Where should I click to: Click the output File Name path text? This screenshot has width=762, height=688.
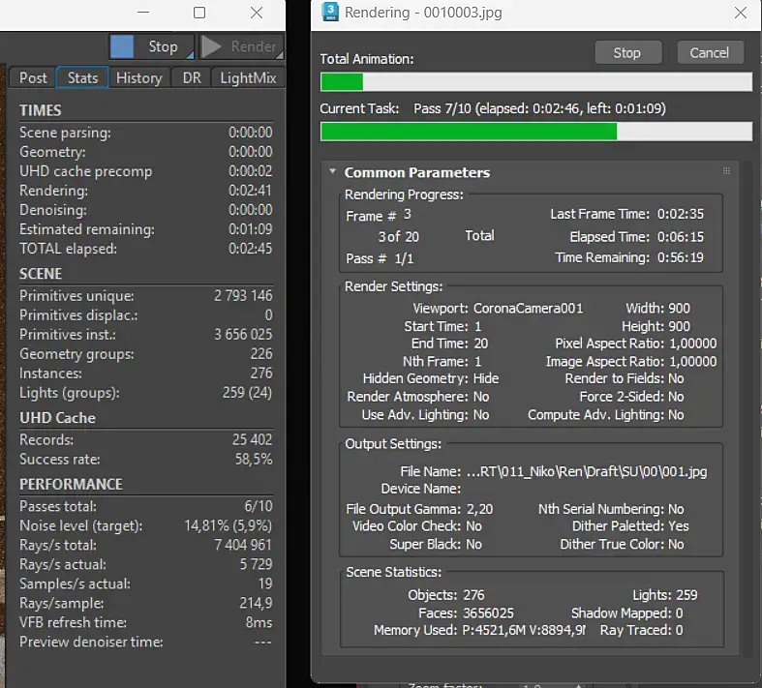click(587, 471)
